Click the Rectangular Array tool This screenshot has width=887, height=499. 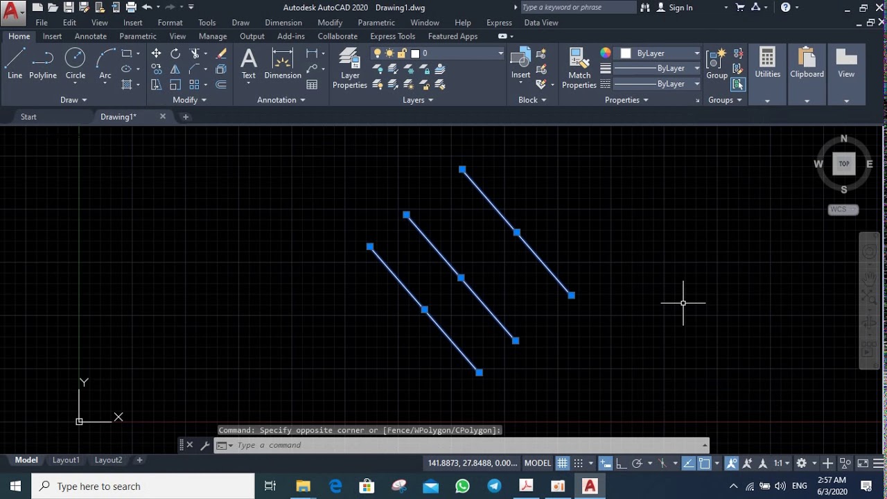coord(195,85)
